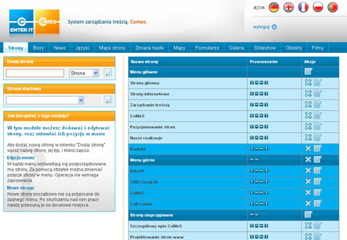The image size is (347, 240).
Task: Select the British flag language icon
Action: pyautogui.click(x=289, y=7)
